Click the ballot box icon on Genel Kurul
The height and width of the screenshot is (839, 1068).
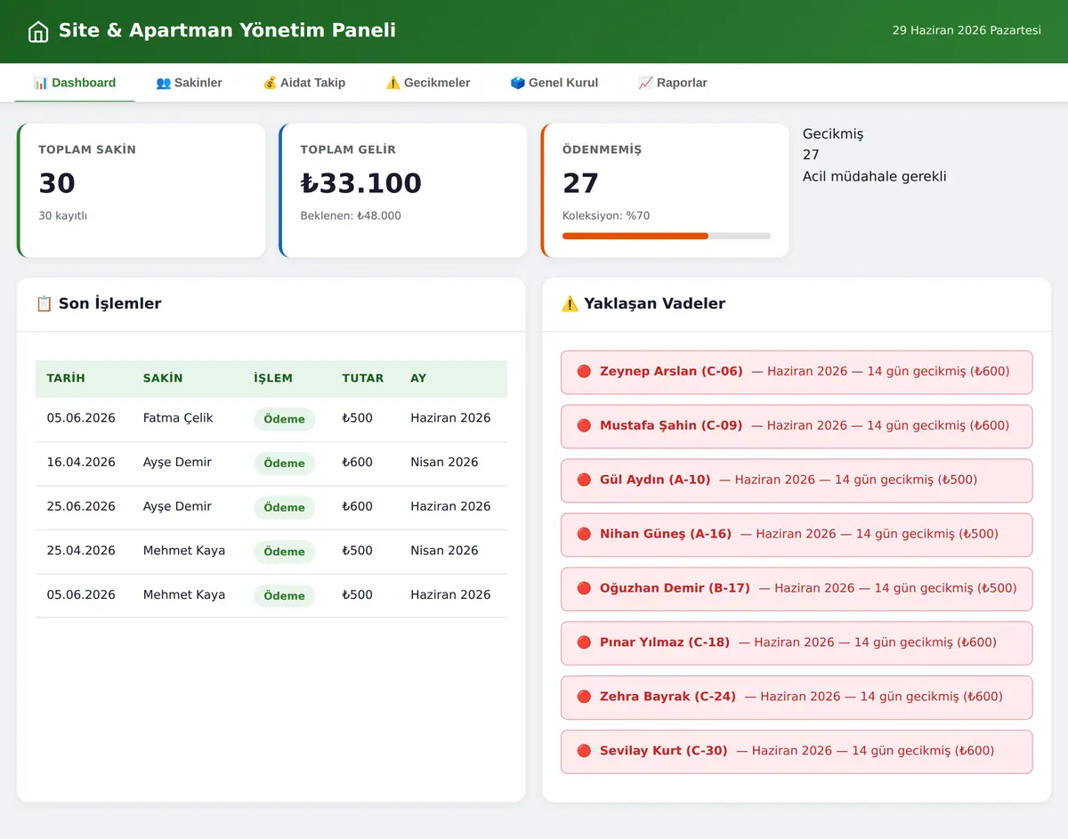tap(518, 83)
